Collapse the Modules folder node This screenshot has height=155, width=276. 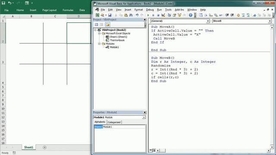click(99, 43)
